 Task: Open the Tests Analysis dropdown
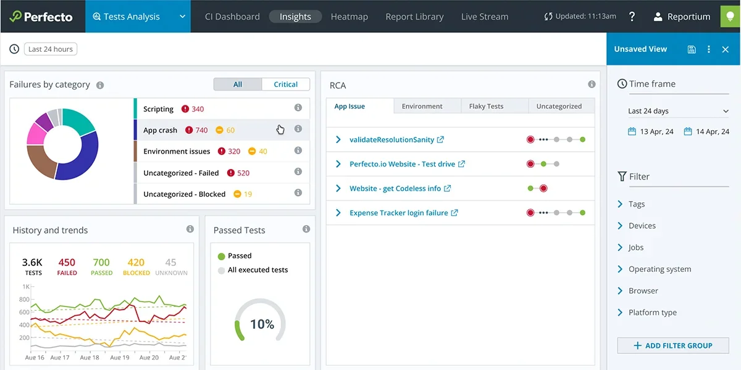pyautogui.click(x=138, y=17)
